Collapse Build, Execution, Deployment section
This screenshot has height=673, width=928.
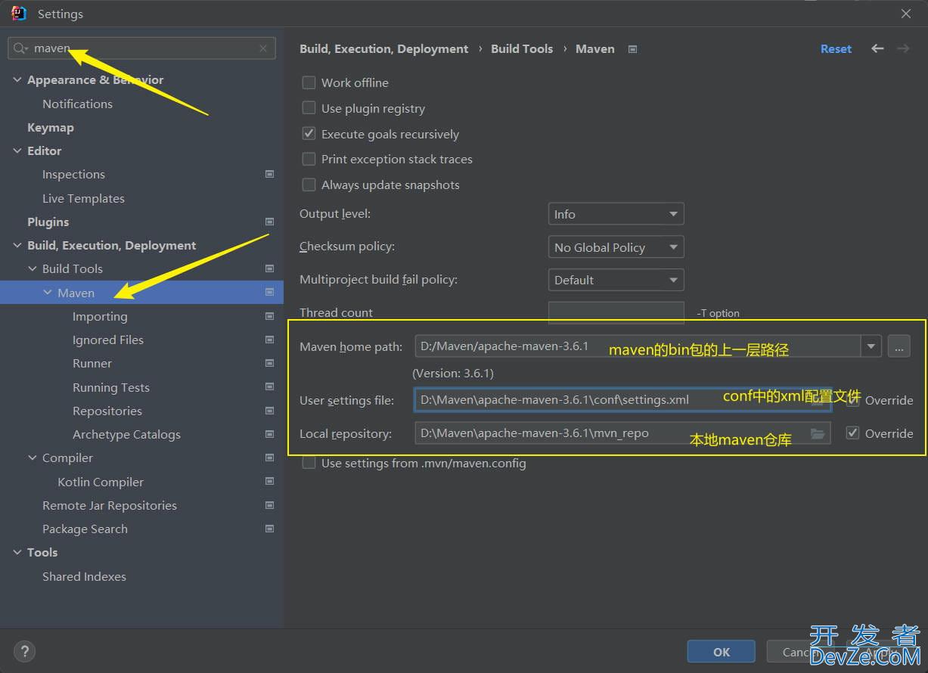click(17, 245)
